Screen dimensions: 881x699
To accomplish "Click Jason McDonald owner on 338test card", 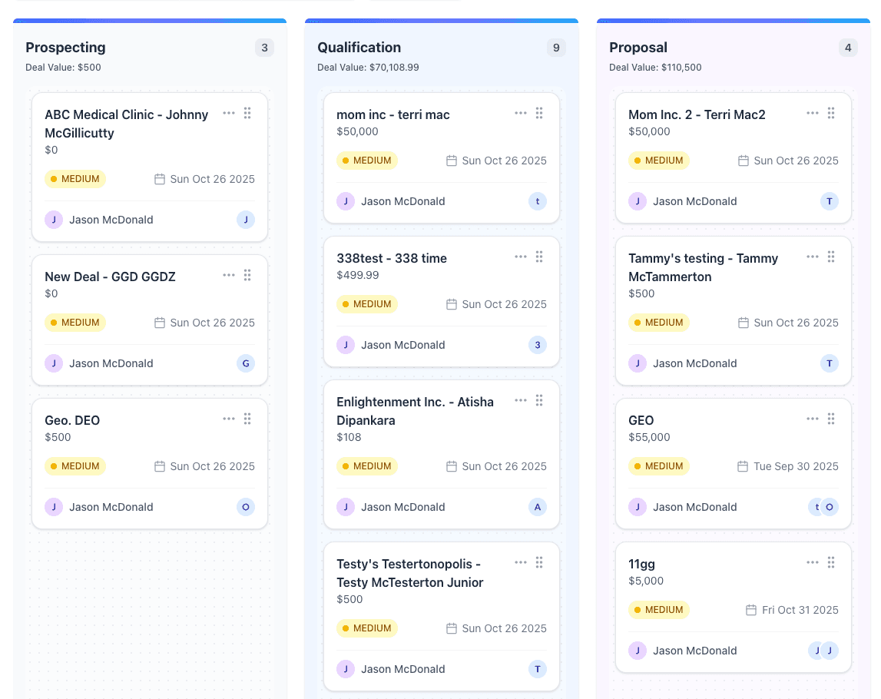I will point(402,345).
